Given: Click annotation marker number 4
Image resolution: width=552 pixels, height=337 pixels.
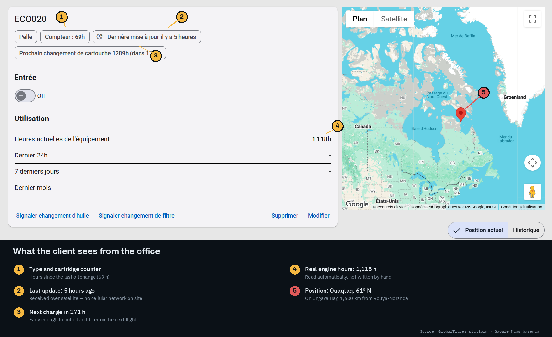Looking at the screenshot, I should click(x=337, y=126).
